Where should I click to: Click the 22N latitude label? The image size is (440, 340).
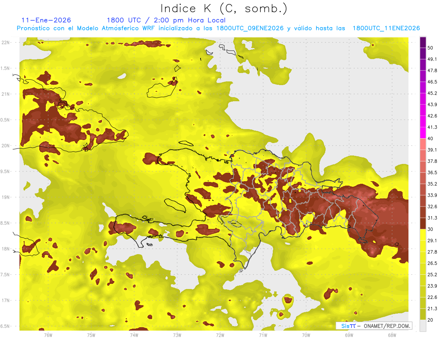(x=6, y=42)
